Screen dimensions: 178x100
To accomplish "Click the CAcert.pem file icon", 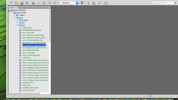I will [20, 27].
